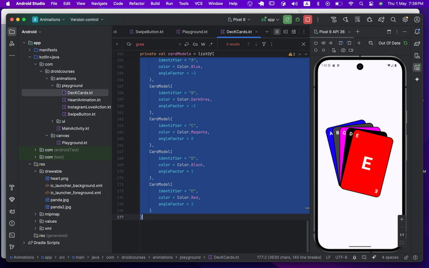This screenshot has width=429, height=268.
Task: Expand the mipmap folder in tree
Action: [35, 214]
